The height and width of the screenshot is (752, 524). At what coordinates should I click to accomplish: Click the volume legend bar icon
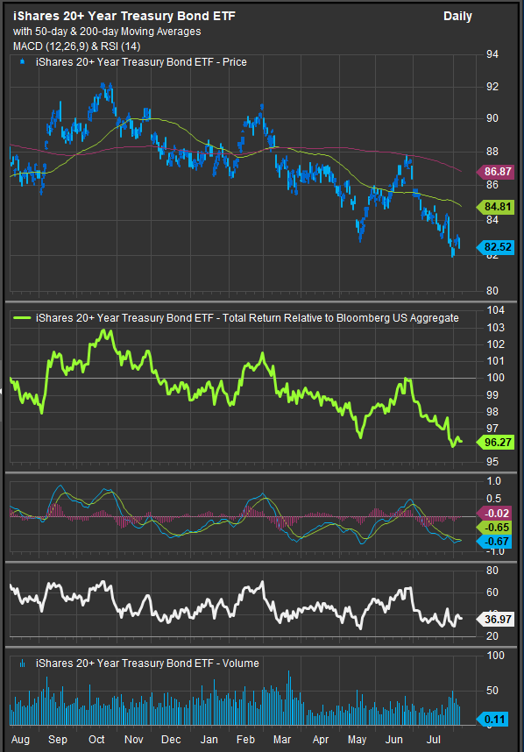tap(22, 663)
